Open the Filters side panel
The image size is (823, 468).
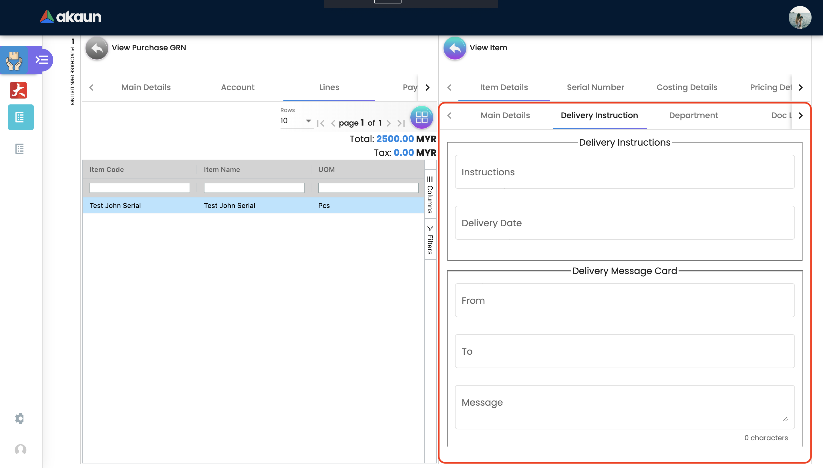(430, 239)
